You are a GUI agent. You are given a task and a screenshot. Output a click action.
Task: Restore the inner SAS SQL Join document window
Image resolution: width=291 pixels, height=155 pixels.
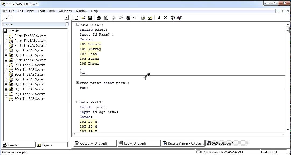283,11
